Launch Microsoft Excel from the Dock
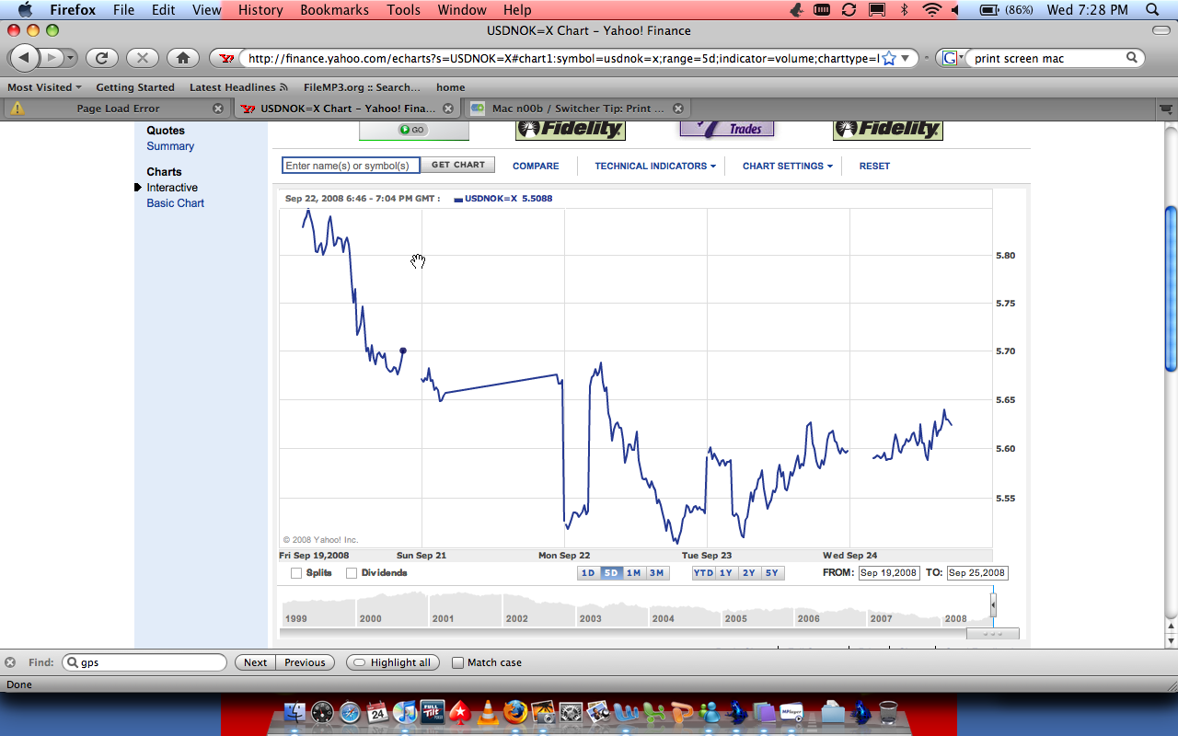Screen dimensions: 1178x736 [x=654, y=712]
